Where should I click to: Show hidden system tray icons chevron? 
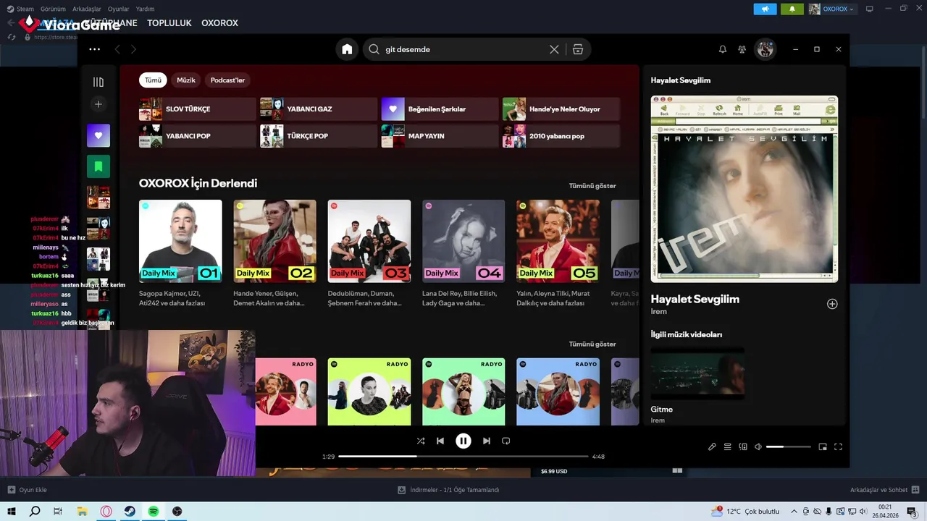point(794,511)
